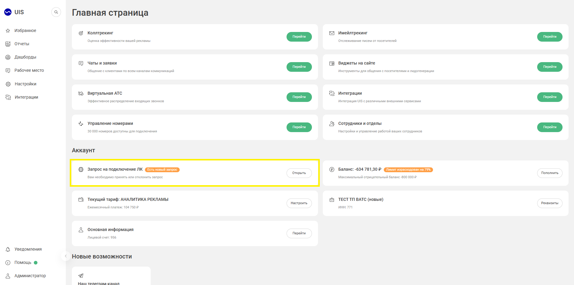Click Перейти for Виртуальная АТС

tap(299, 97)
